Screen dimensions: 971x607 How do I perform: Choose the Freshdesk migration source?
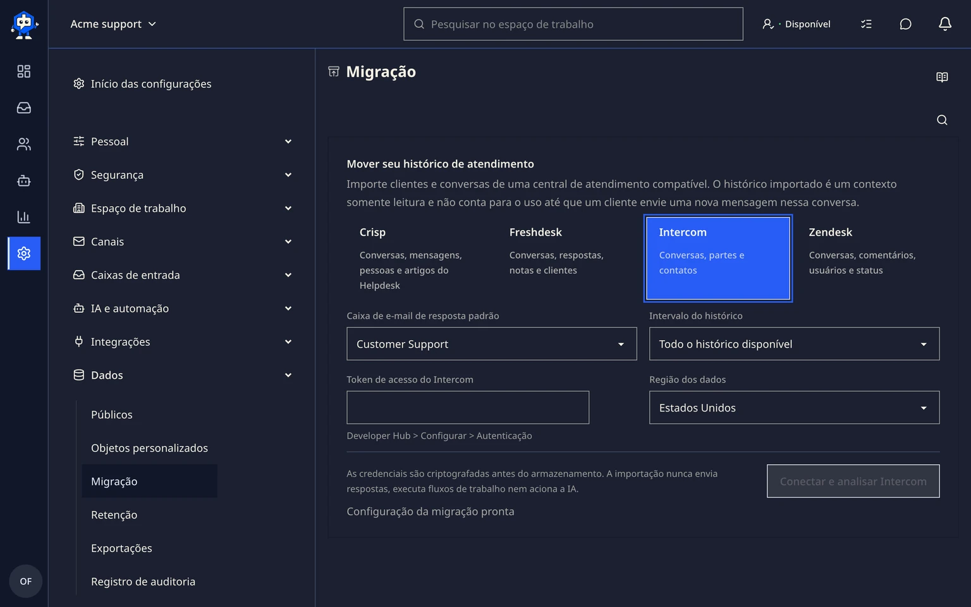(568, 259)
